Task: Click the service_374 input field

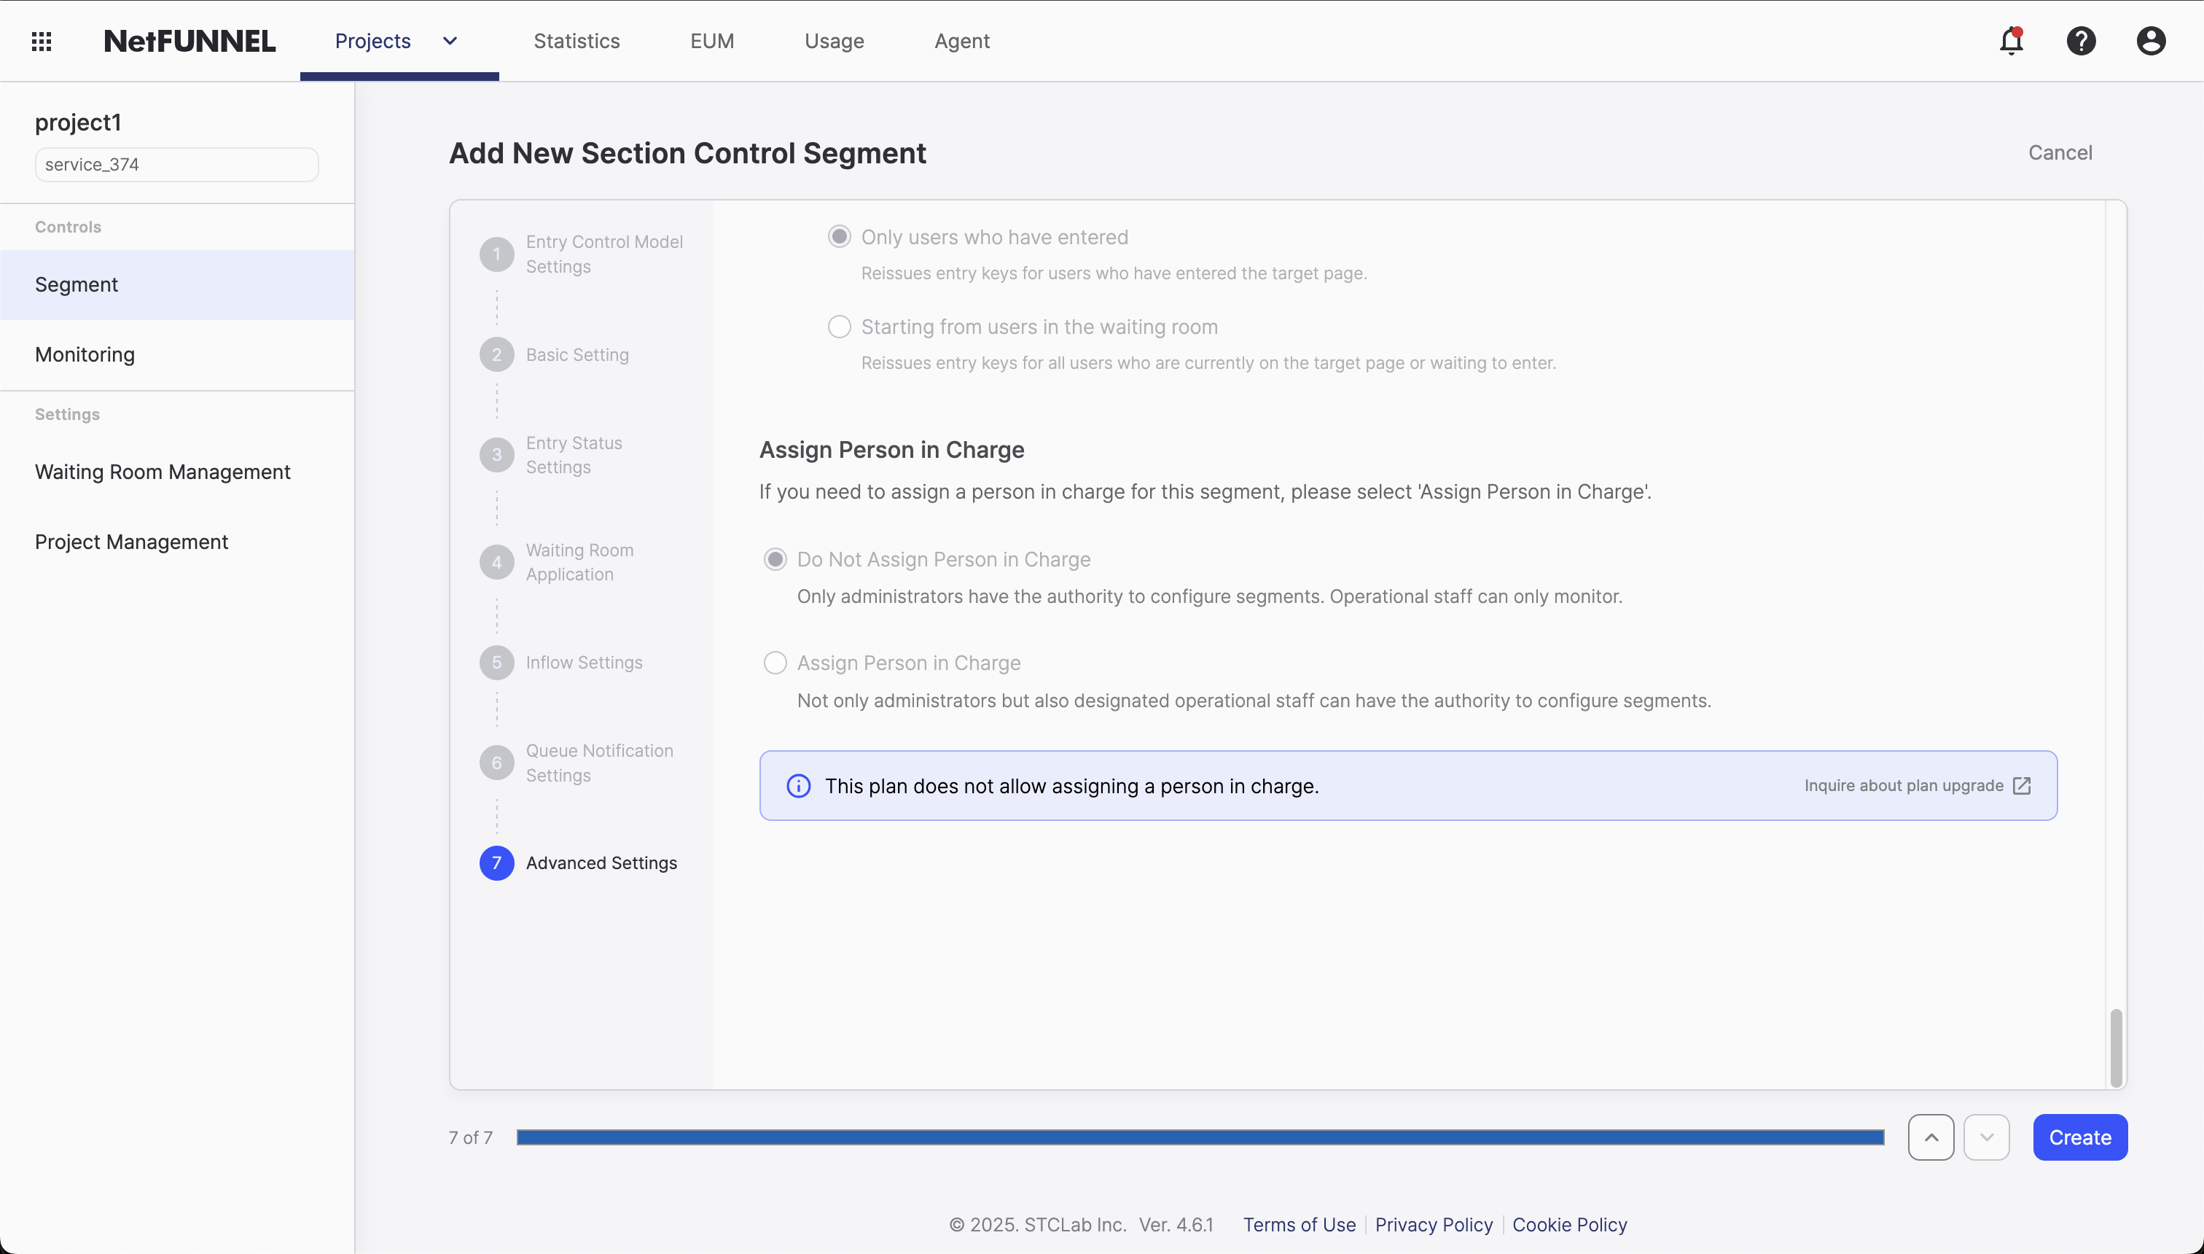Action: [176, 163]
